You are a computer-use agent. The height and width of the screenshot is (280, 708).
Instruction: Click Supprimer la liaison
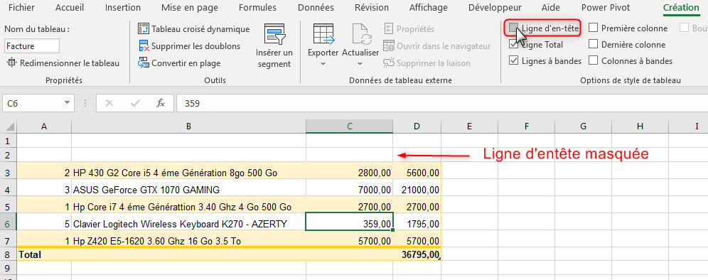[427, 63]
